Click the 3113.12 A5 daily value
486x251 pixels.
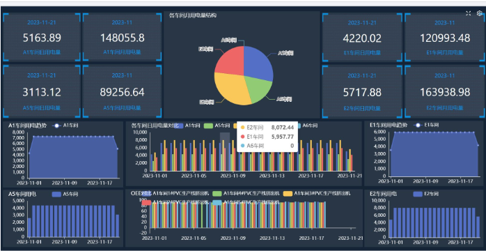coord(42,92)
